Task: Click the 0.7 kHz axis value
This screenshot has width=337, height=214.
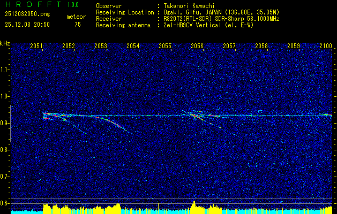Action: pos(4,177)
